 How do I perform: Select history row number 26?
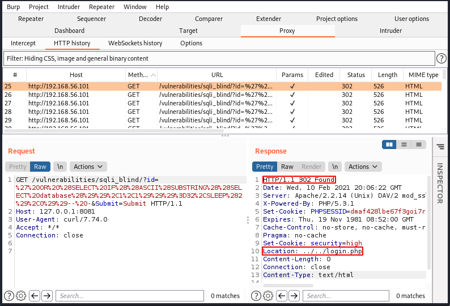(x=222, y=95)
